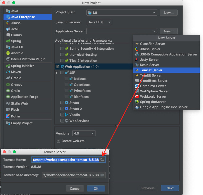
Task: Click the WebLogic Server red icon
Action: pos(137,97)
